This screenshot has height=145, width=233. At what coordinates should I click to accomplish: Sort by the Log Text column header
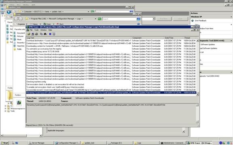(x=79, y=38)
